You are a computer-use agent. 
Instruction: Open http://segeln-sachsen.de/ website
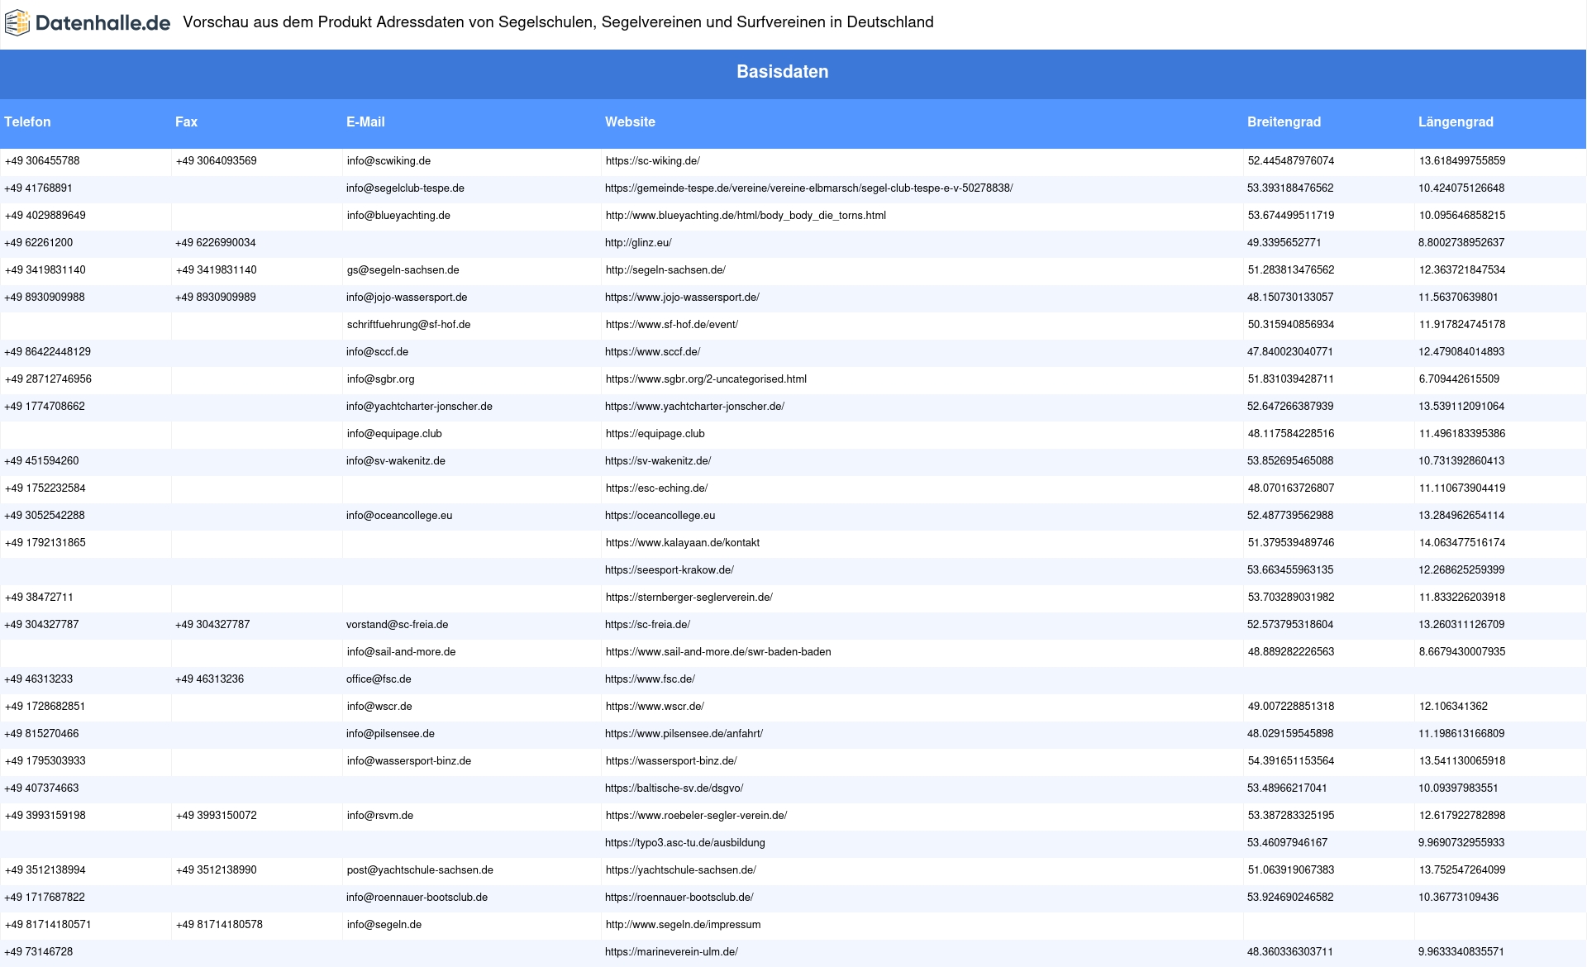coord(665,270)
